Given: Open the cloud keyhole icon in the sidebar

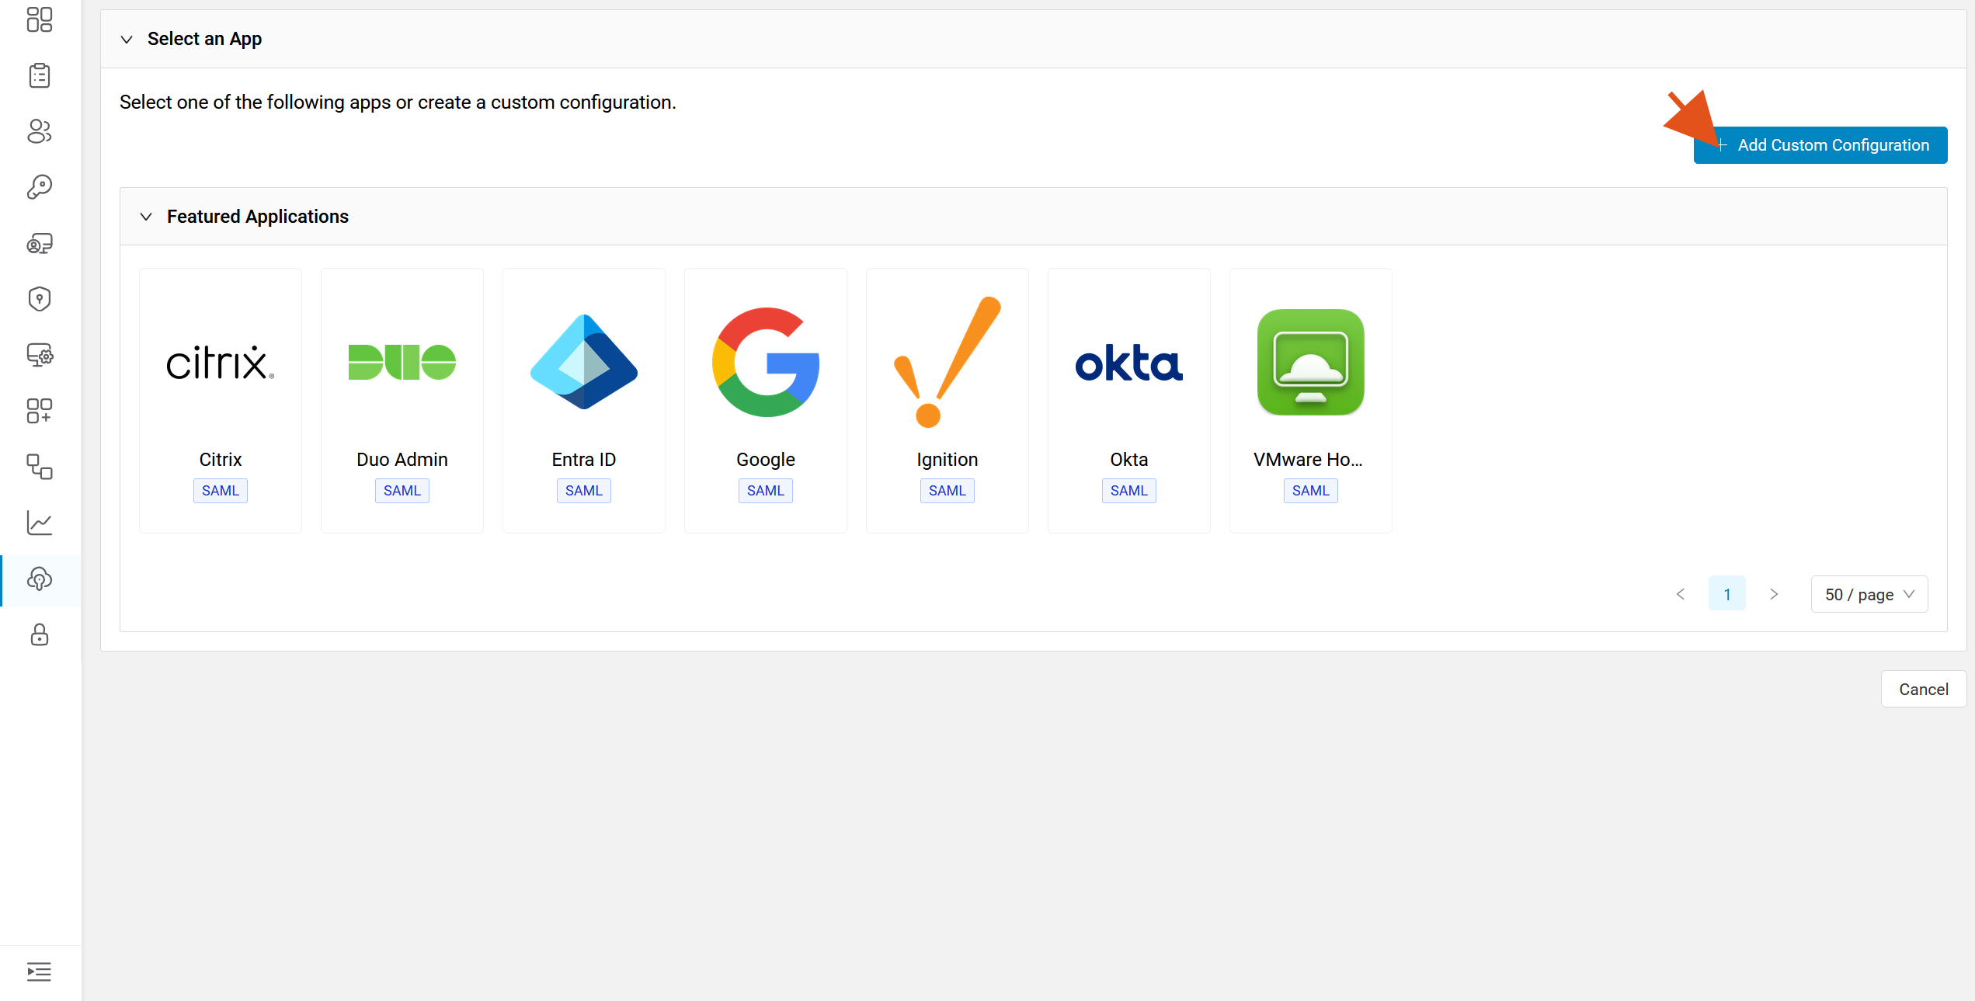Looking at the screenshot, I should (40, 579).
